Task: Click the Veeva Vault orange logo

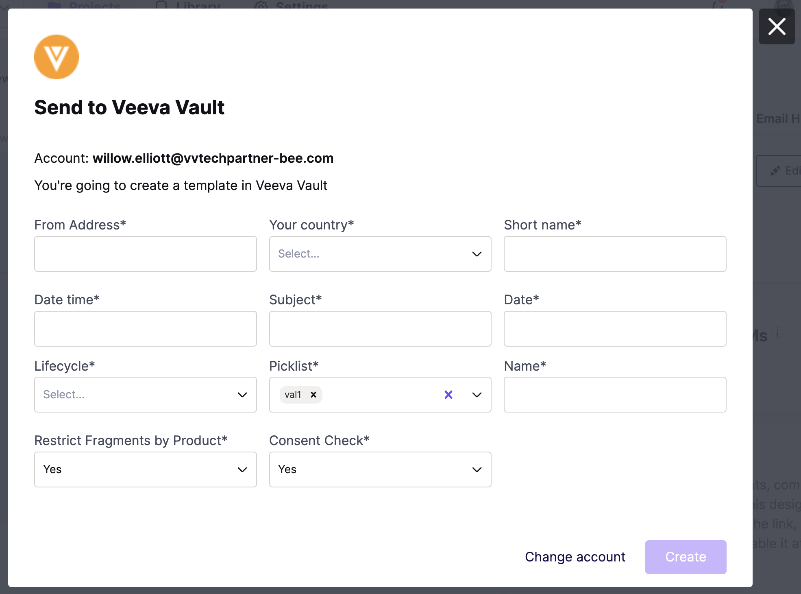Action: pos(57,57)
